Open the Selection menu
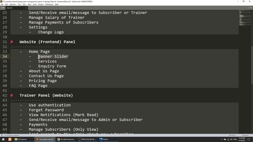The width and height of the screenshot is (253, 142). [x=13, y=4]
